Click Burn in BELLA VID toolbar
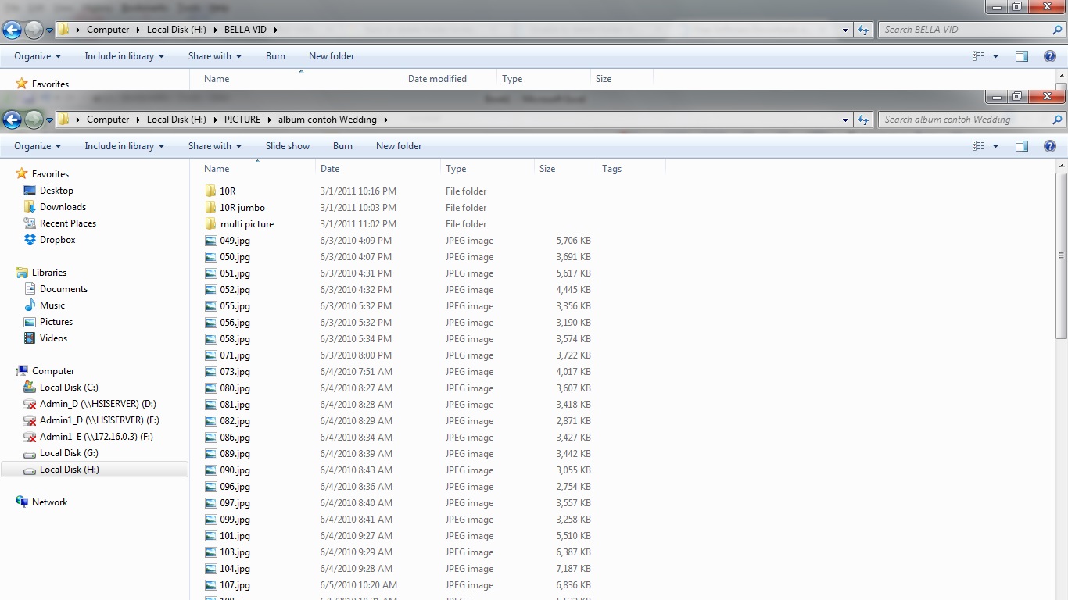 [x=275, y=56]
